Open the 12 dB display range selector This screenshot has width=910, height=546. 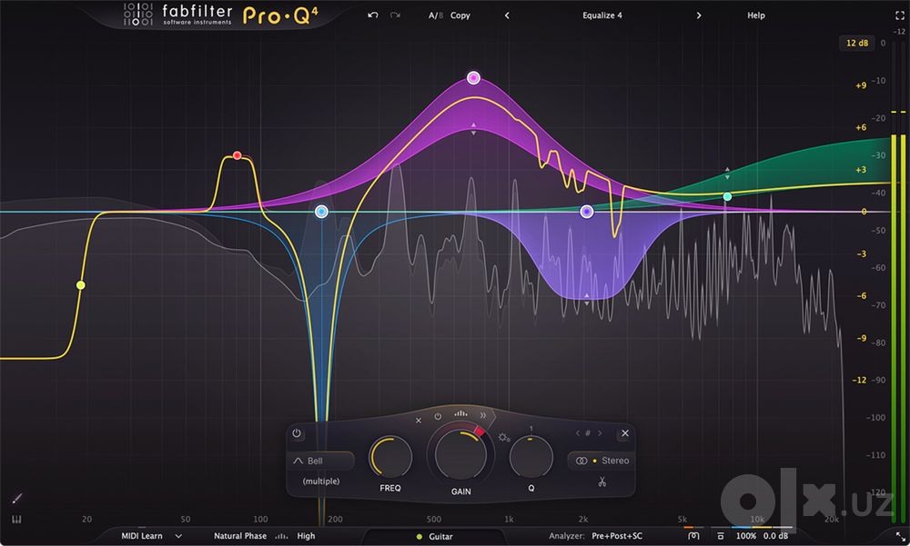click(x=856, y=43)
